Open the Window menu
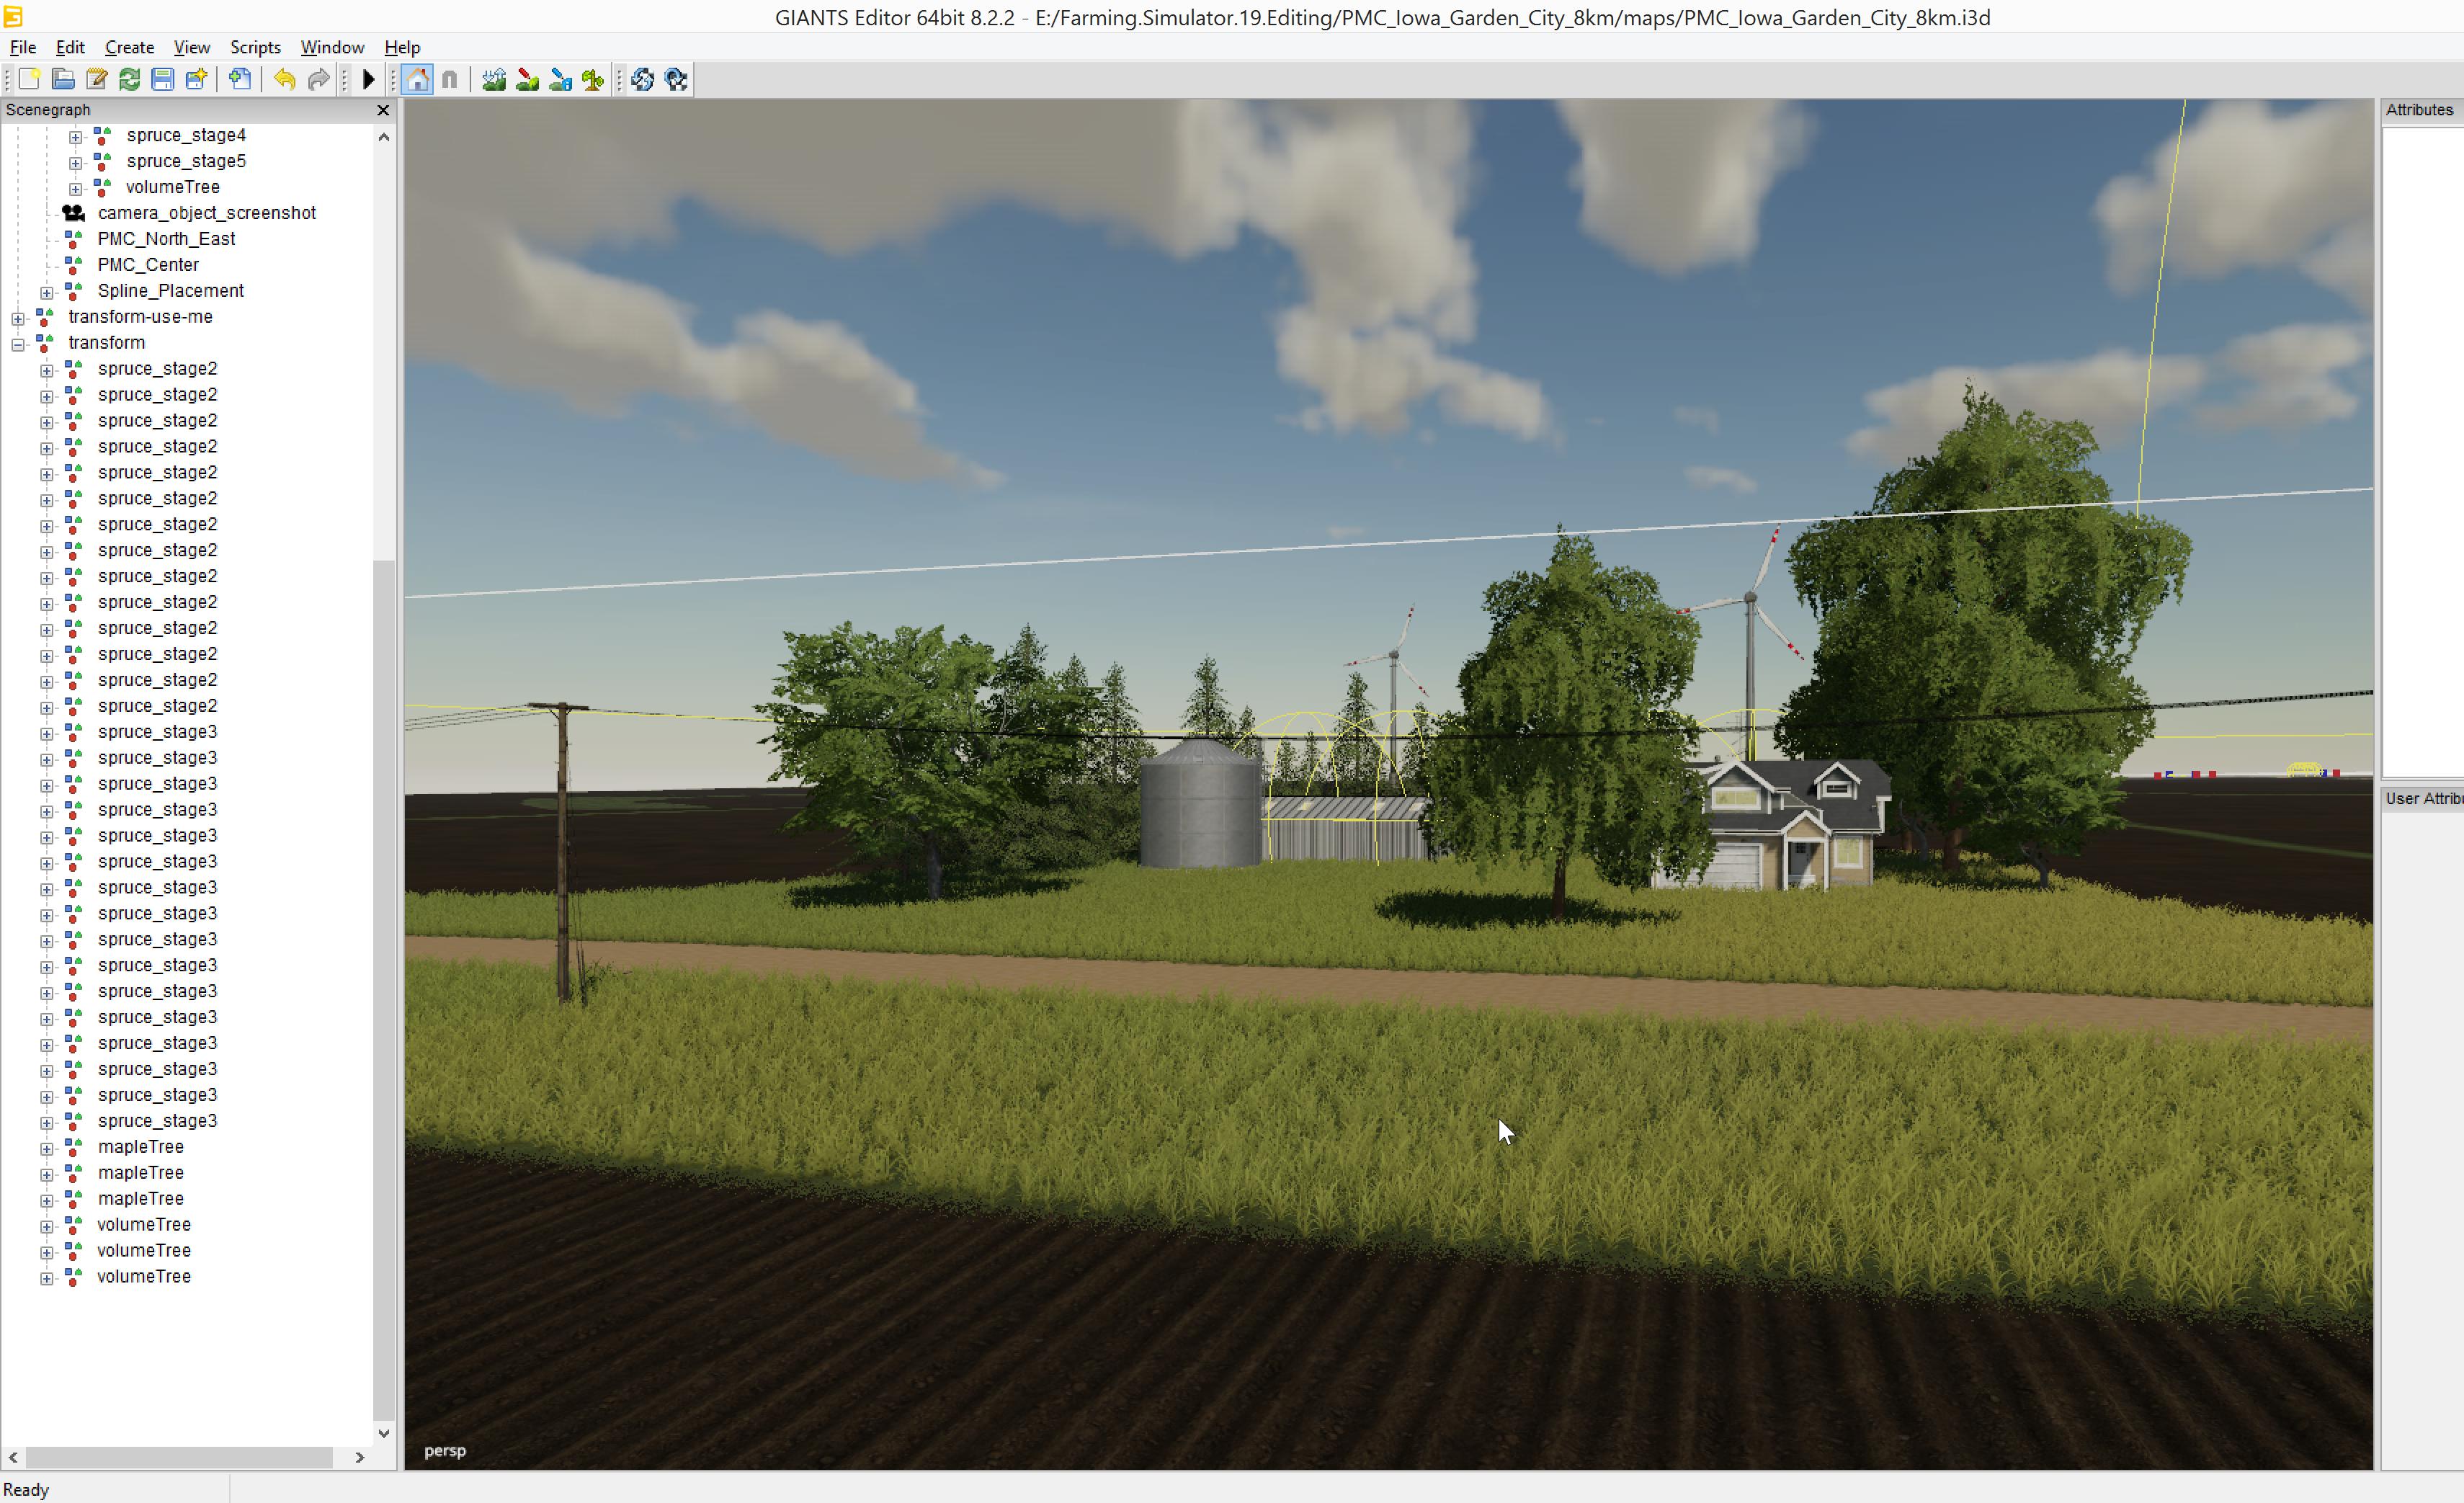The image size is (2464, 1503). click(333, 47)
